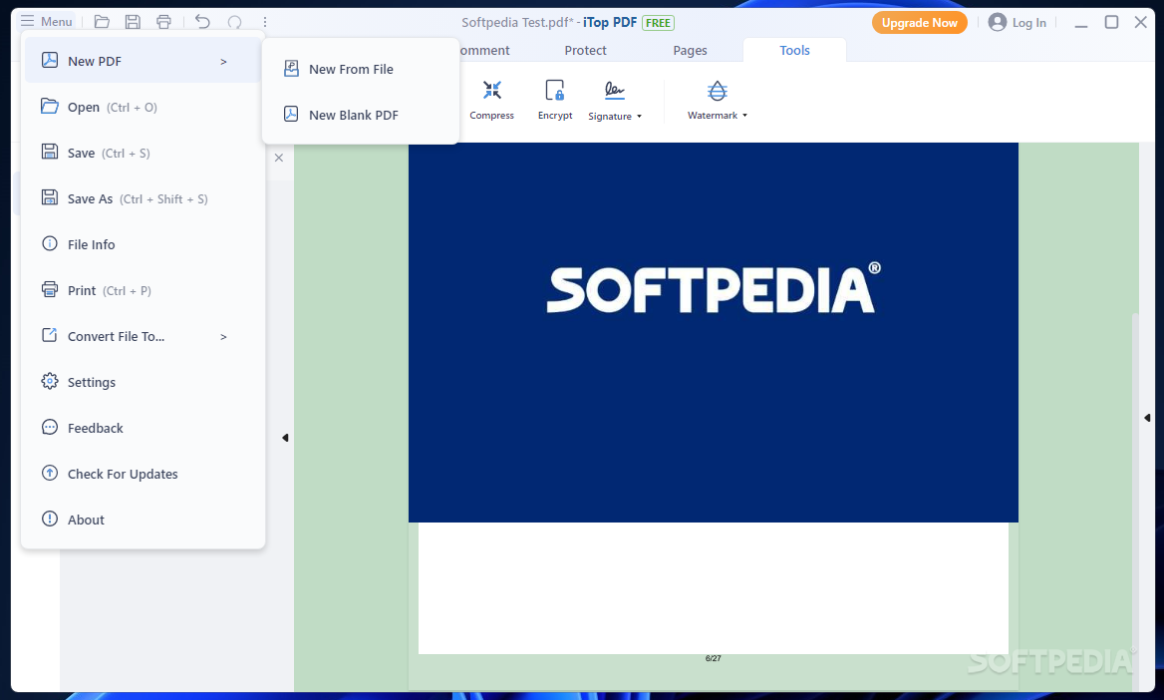Select the Tools tab
The width and height of the screenshot is (1164, 700).
794,50
